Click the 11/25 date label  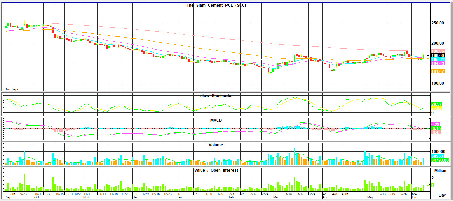[x=125, y=194]
